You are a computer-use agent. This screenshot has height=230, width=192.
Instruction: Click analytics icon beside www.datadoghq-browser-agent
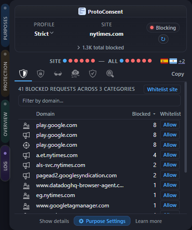pyautogui.click(x=26, y=186)
